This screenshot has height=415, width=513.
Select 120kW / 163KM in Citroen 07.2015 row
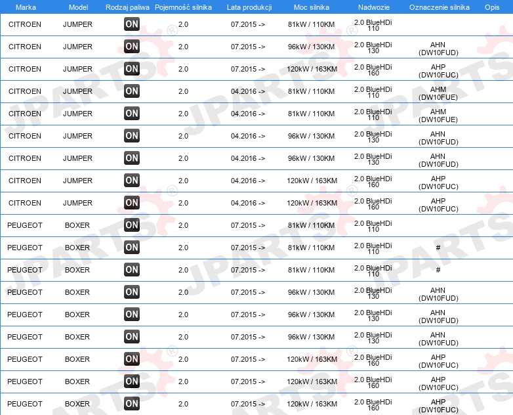(312, 69)
